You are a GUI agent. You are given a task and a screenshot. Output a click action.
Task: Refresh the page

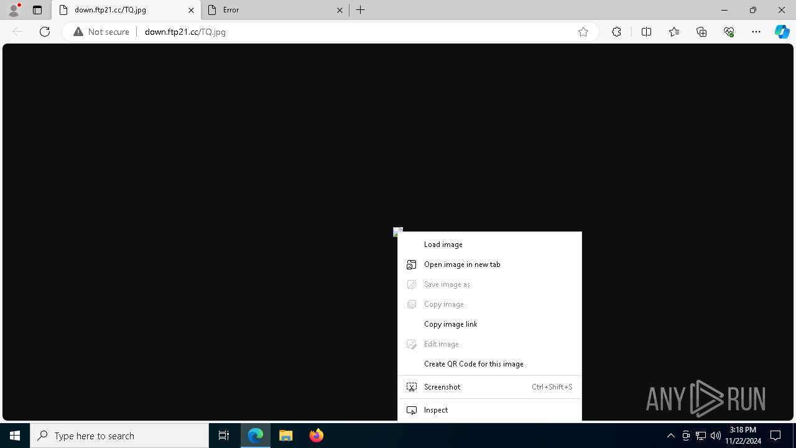[x=45, y=32]
